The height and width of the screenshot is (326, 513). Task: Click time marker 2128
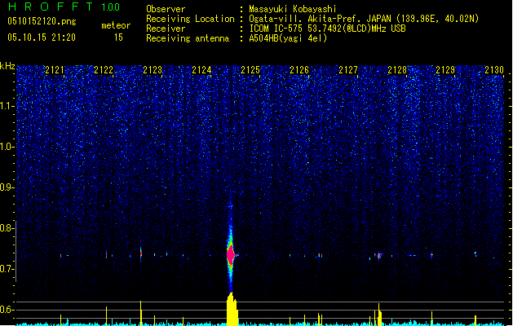click(x=397, y=70)
